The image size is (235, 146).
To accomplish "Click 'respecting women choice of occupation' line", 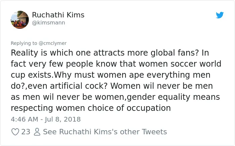I will [x=91, y=108].
